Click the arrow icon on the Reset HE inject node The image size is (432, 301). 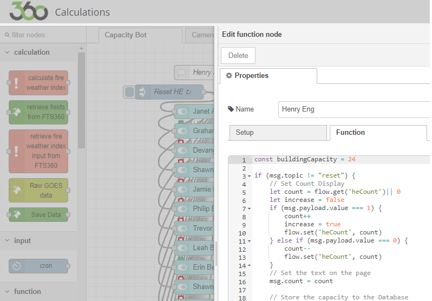click(x=142, y=92)
